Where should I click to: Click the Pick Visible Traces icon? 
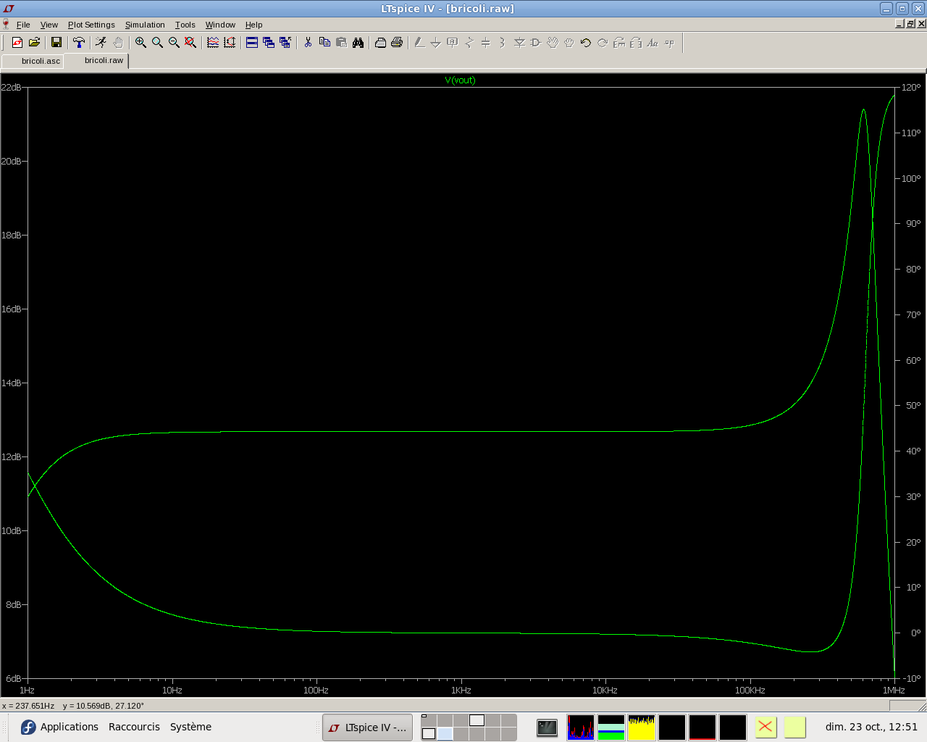pyautogui.click(x=213, y=43)
